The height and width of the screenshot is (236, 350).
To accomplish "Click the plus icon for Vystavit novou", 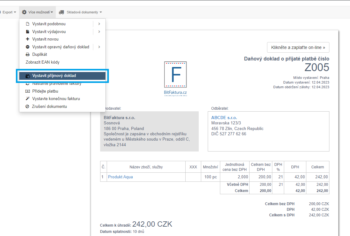I will click(x=28, y=39).
